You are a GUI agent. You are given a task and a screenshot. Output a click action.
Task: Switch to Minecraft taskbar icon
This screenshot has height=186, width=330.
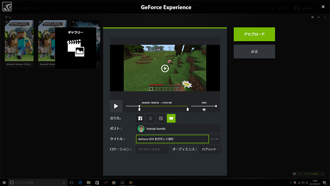(x=131, y=182)
